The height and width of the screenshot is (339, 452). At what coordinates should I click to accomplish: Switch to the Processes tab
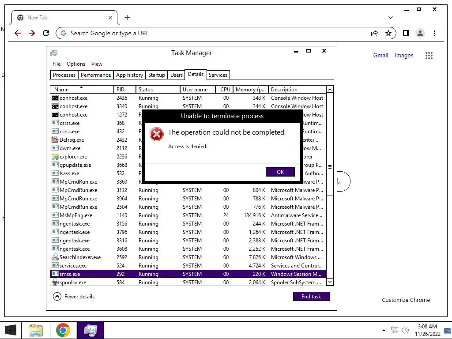[64, 75]
